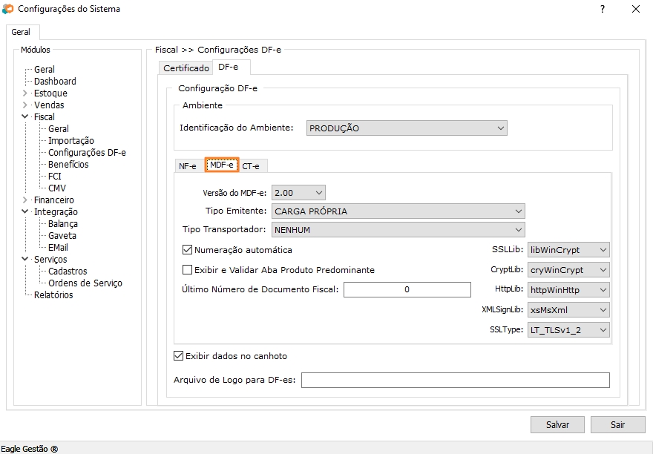Image resolution: width=653 pixels, height=454 pixels.
Task: Enable Exibir e Validar Aba Produto Predominante
Action: click(187, 270)
